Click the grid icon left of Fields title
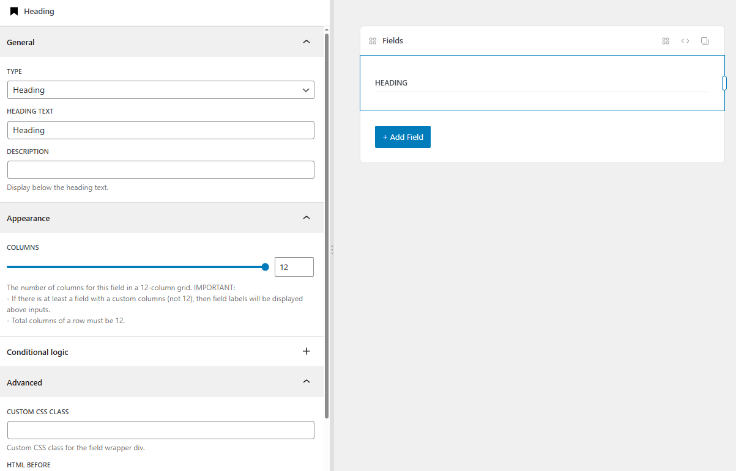The image size is (736, 471). pos(372,41)
